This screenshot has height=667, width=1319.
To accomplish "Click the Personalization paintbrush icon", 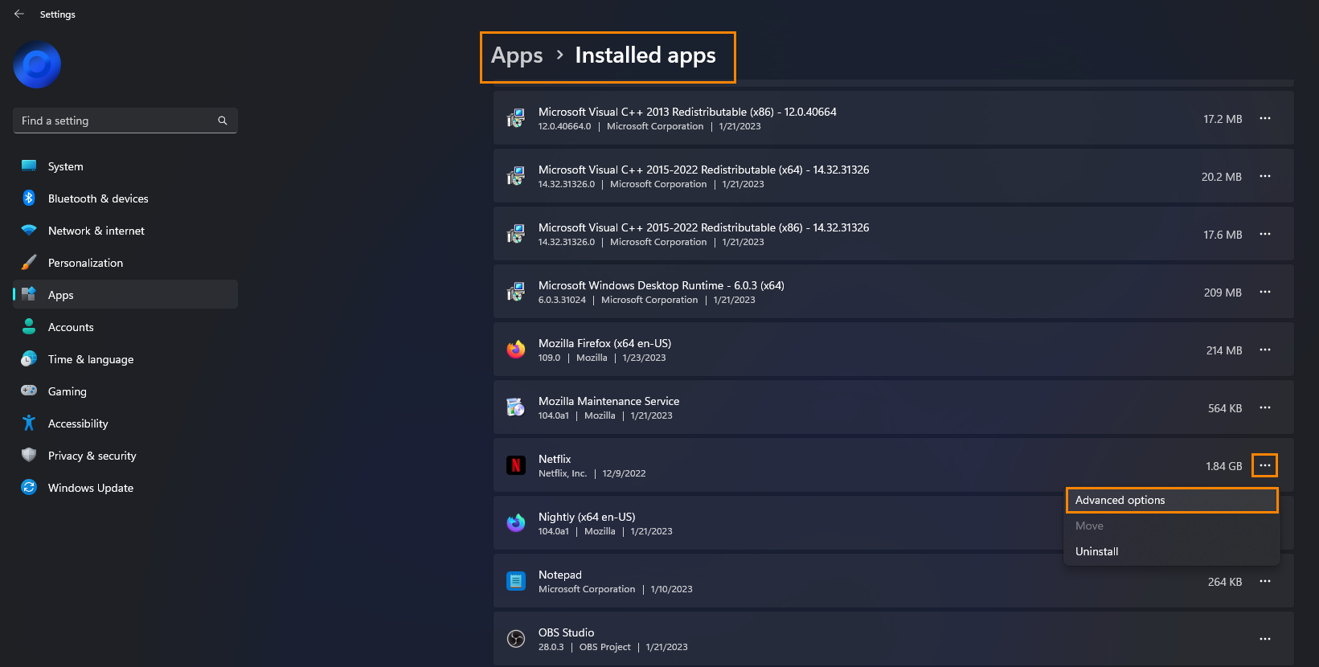I will (x=29, y=262).
